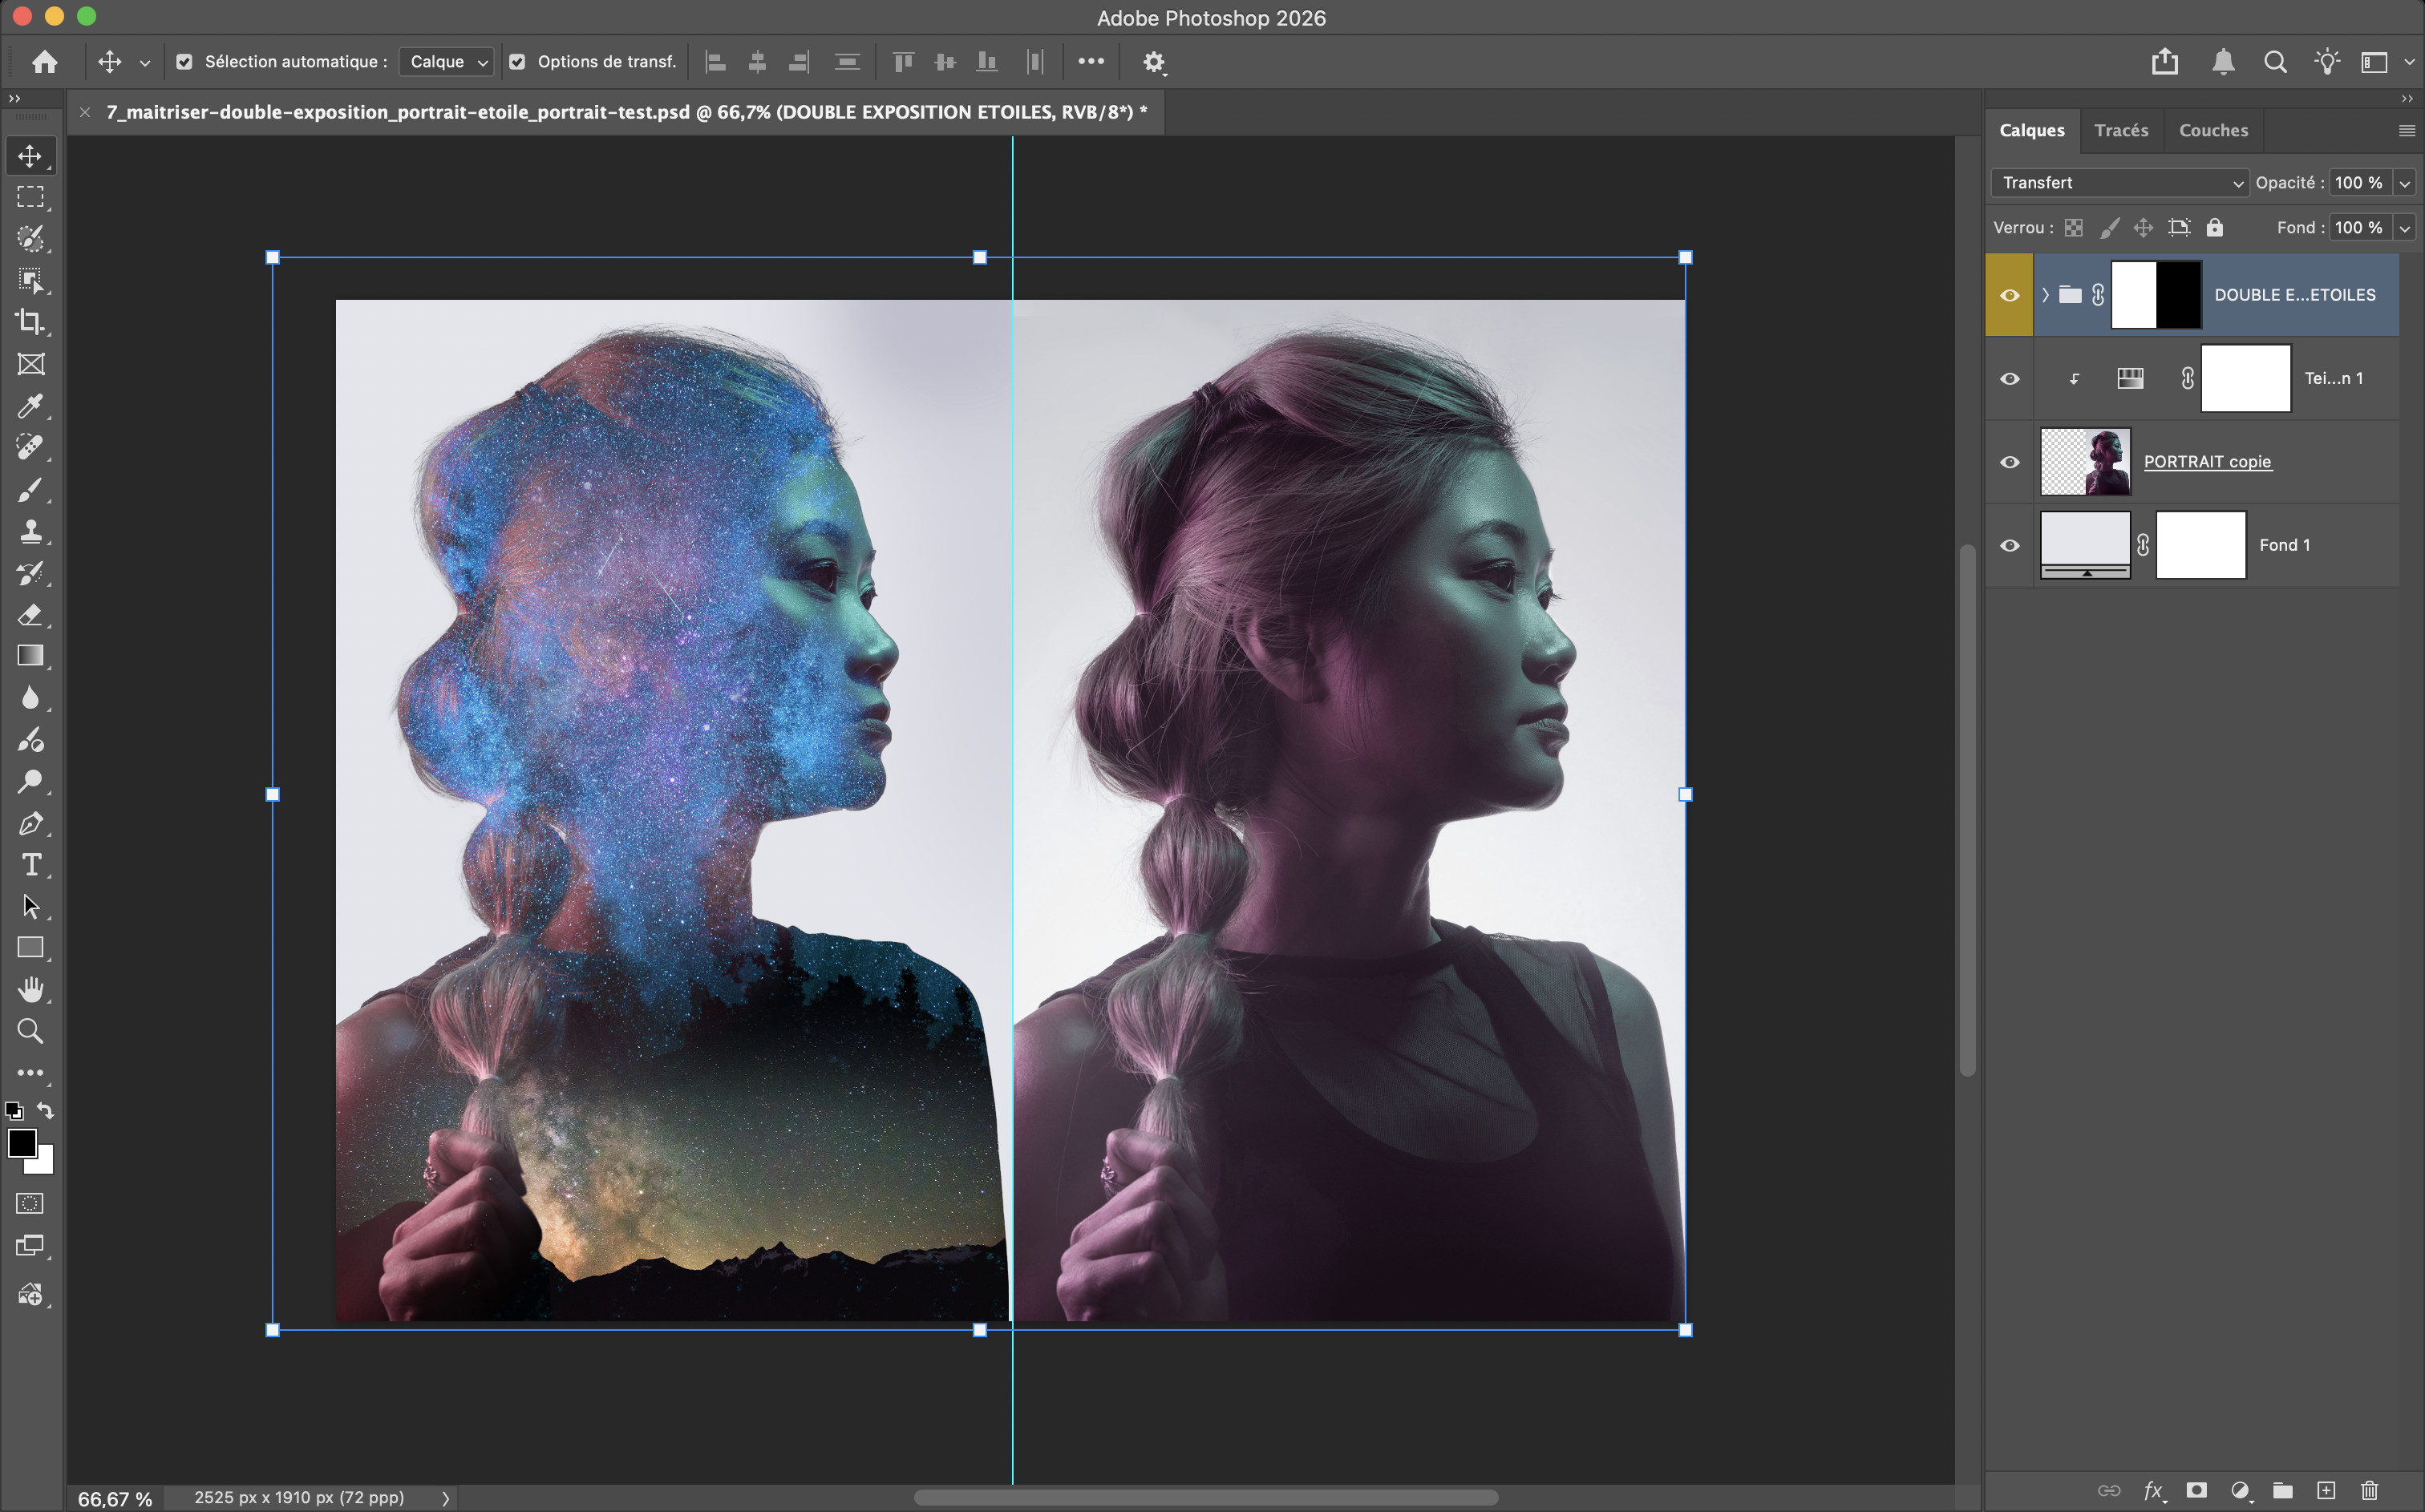Open the move tool settings gear
The height and width of the screenshot is (1512, 2425).
(x=1153, y=62)
